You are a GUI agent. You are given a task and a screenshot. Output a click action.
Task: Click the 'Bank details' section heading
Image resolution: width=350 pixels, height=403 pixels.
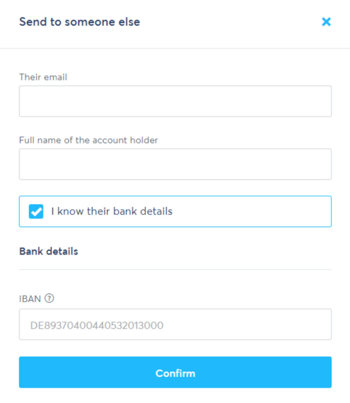[48, 251]
